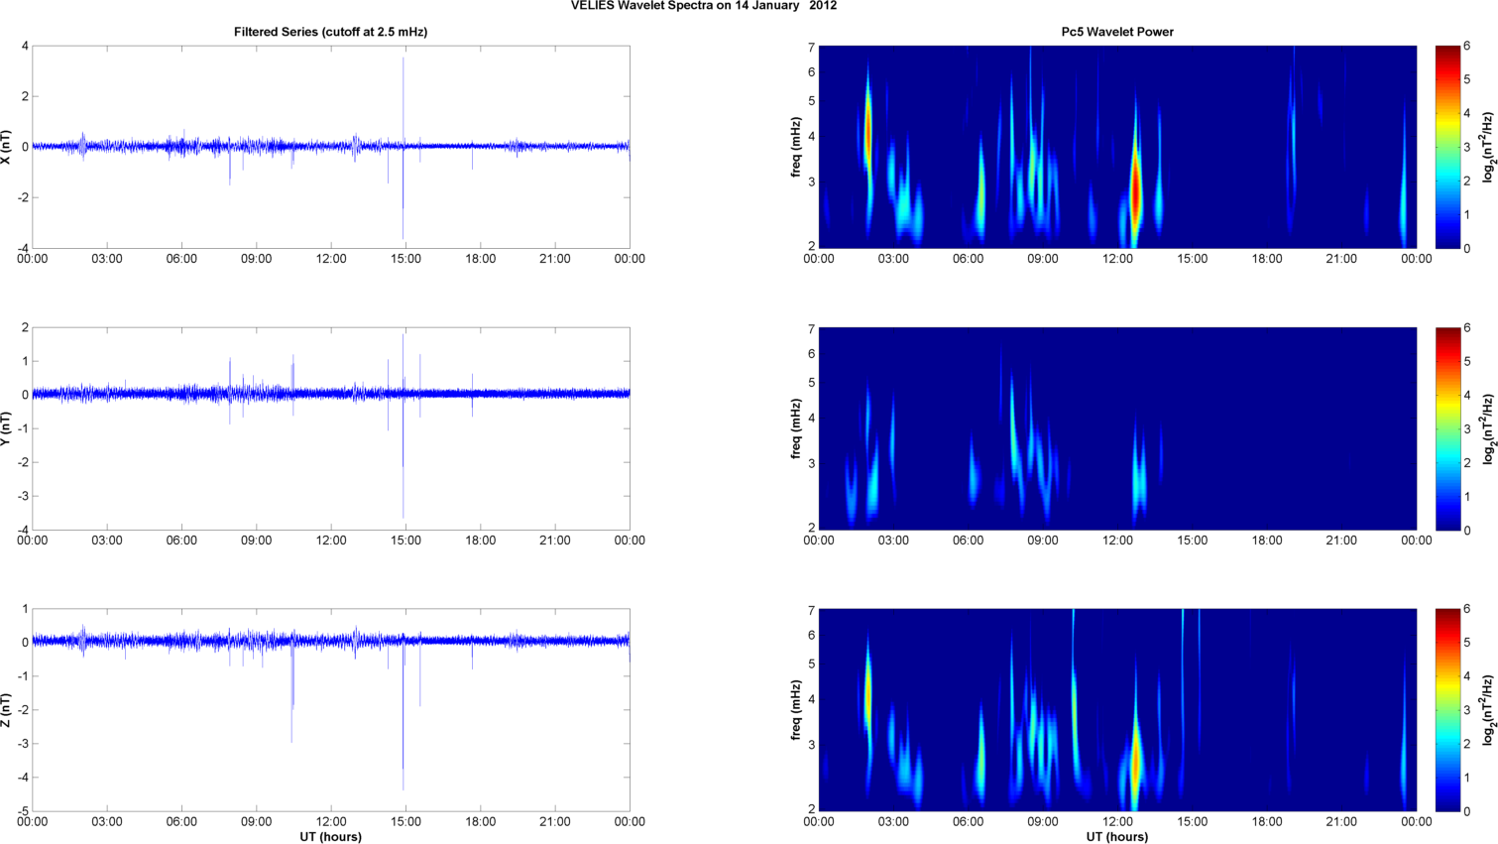Click the '-5' tick on Z (nT) axis
The width and height of the screenshot is (1498, 844).
coord(22,811)
